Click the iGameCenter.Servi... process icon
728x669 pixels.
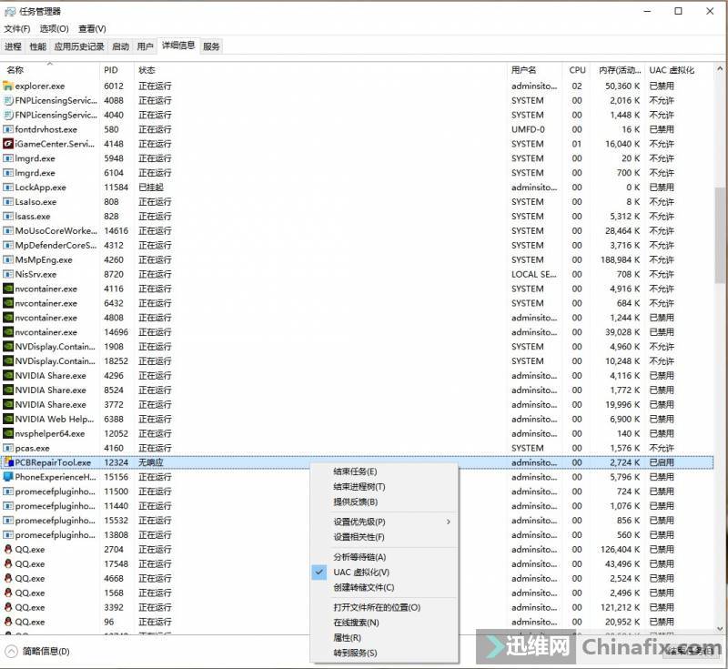(x=8, y=144)
